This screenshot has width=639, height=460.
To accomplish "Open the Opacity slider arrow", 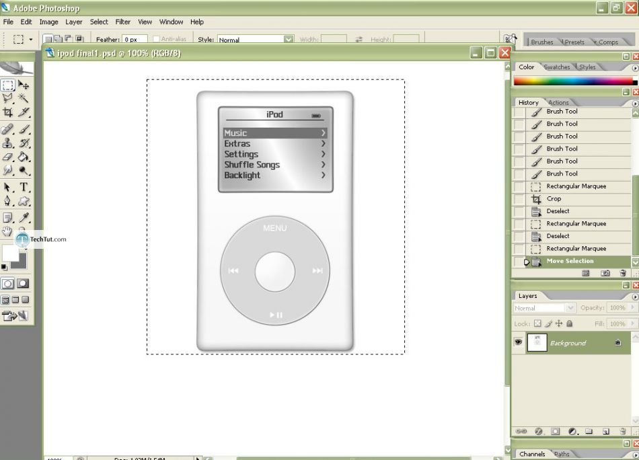I will pos(633,307).
